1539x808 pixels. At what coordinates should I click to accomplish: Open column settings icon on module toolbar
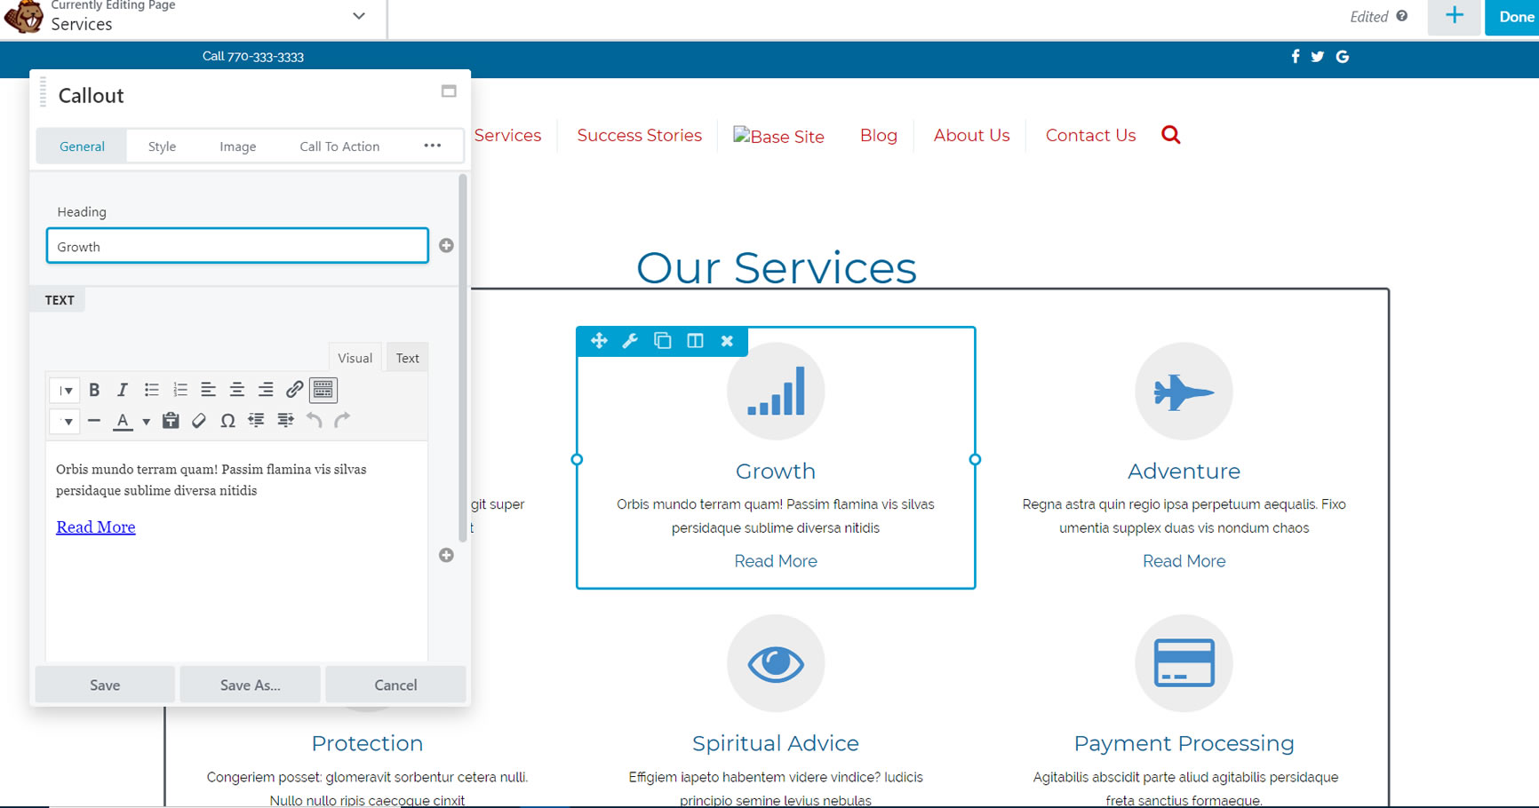pos(695,341)
